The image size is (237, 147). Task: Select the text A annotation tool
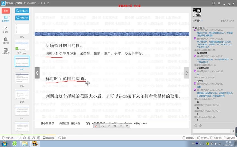[103, 126]
